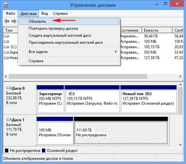The image size is (186, 164).
Task: Open the Действие menu
Action: pos(28,14)
